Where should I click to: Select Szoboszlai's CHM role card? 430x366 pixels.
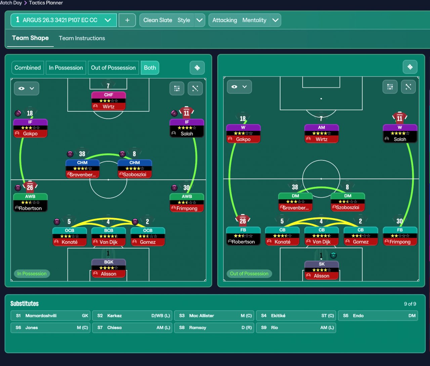(x=135, y=169)
